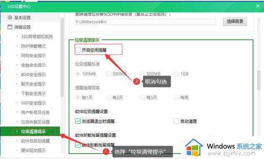The image size is (264, 159).
Task: Select WiFi安全提示 in sidebar
Action: (33, 103)
